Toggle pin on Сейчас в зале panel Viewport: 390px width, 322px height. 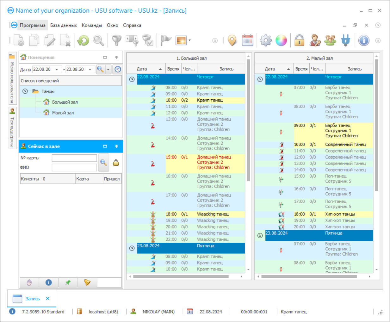116,146
